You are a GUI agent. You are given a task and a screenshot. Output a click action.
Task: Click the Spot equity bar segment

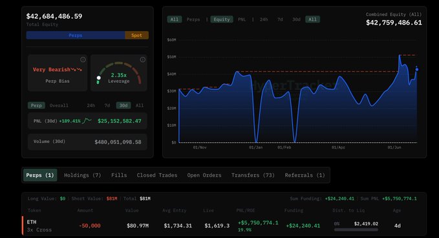(x=136, y=35)
